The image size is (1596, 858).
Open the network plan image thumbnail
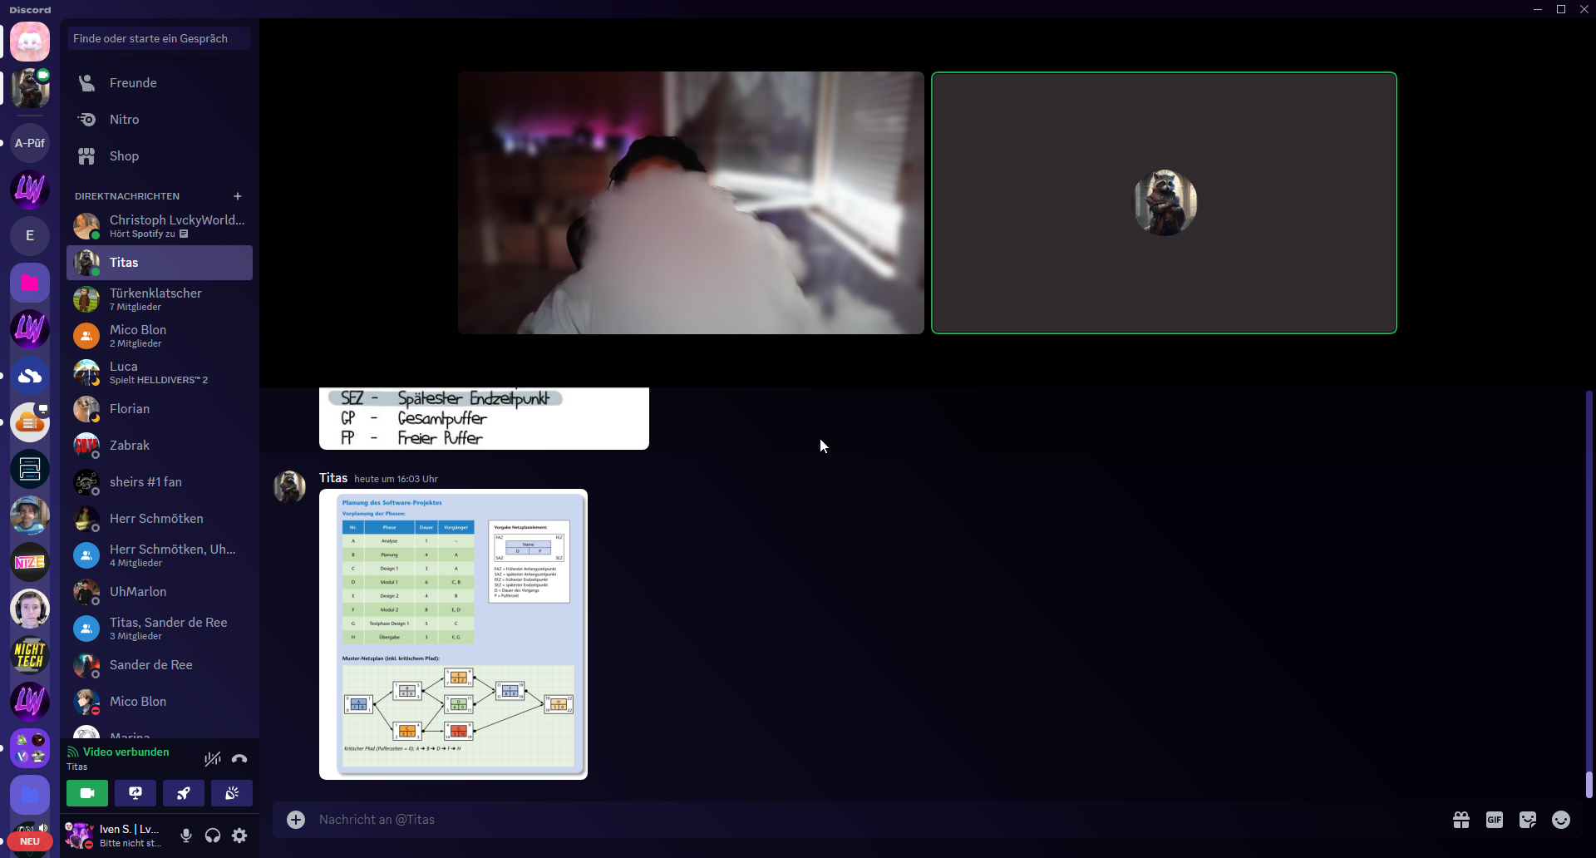point(453,634)
